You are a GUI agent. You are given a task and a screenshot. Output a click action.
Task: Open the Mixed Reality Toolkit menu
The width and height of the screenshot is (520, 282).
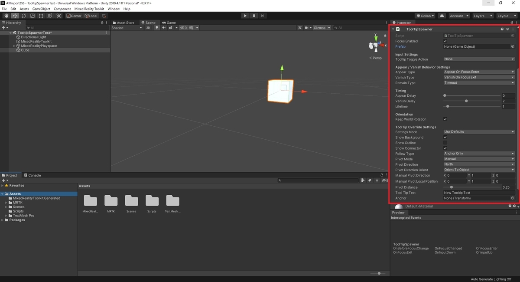[x=89, y=9]
